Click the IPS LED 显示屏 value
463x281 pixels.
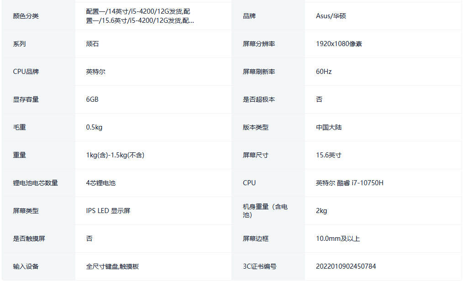click(108, 211)
